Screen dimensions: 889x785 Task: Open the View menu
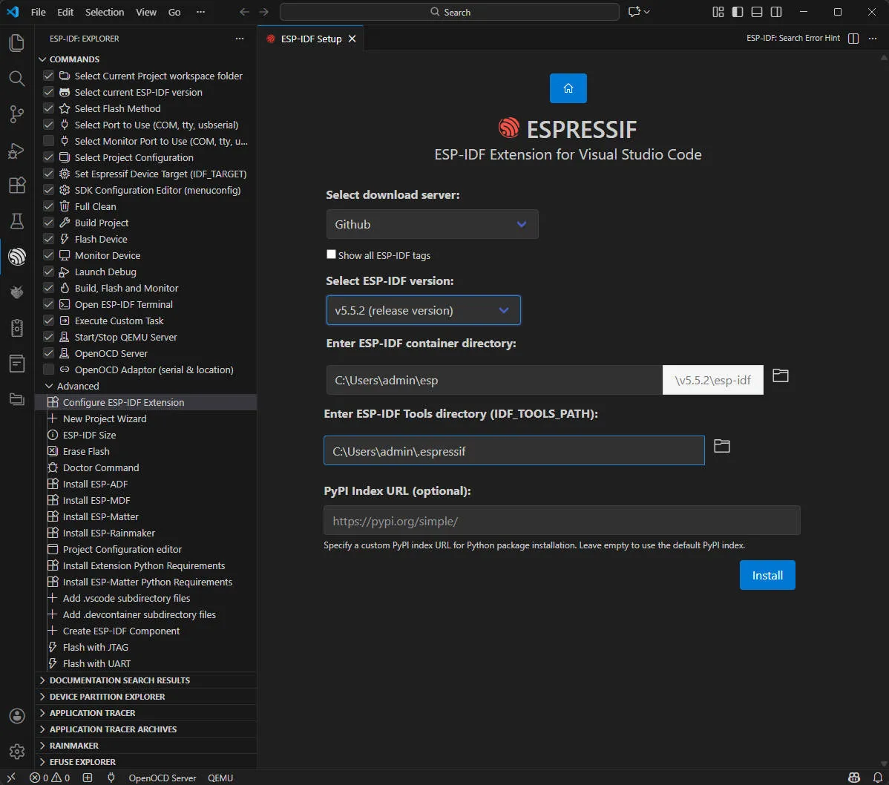[x=145, y=12]
